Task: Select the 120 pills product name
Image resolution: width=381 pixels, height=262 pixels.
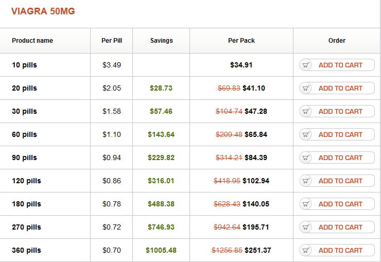Action: pyautogui.click(x=26, y=181)
